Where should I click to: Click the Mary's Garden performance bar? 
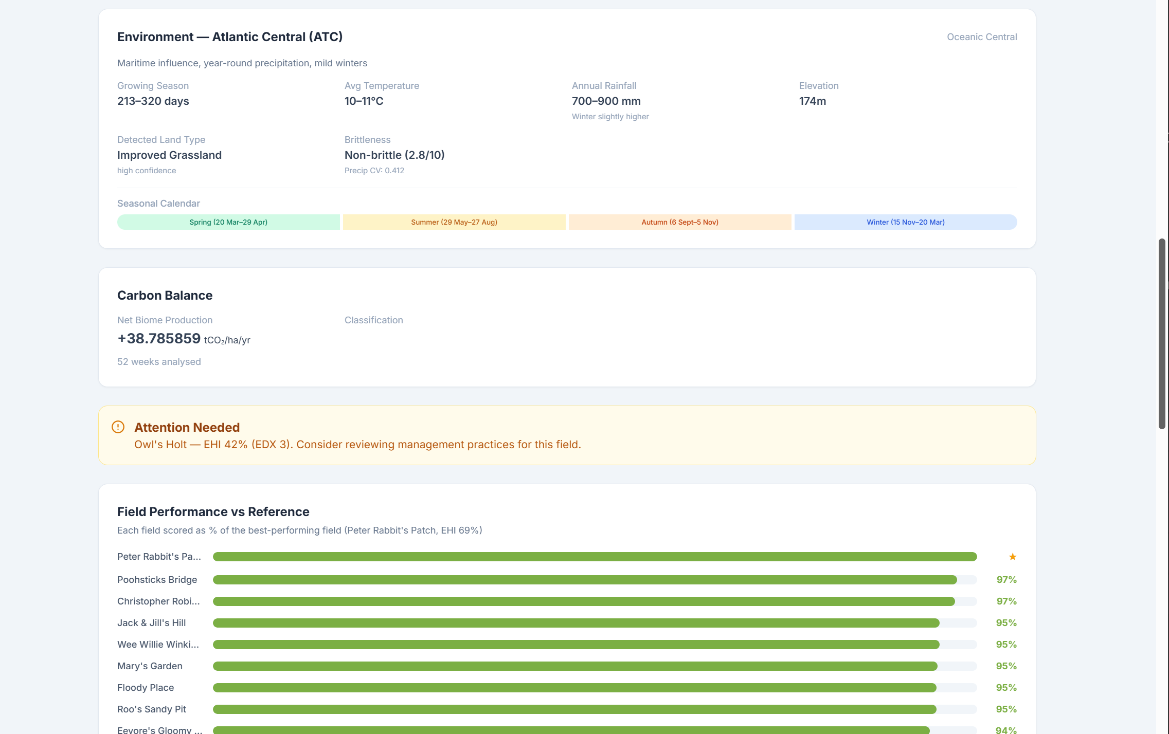tap(595, 666)
